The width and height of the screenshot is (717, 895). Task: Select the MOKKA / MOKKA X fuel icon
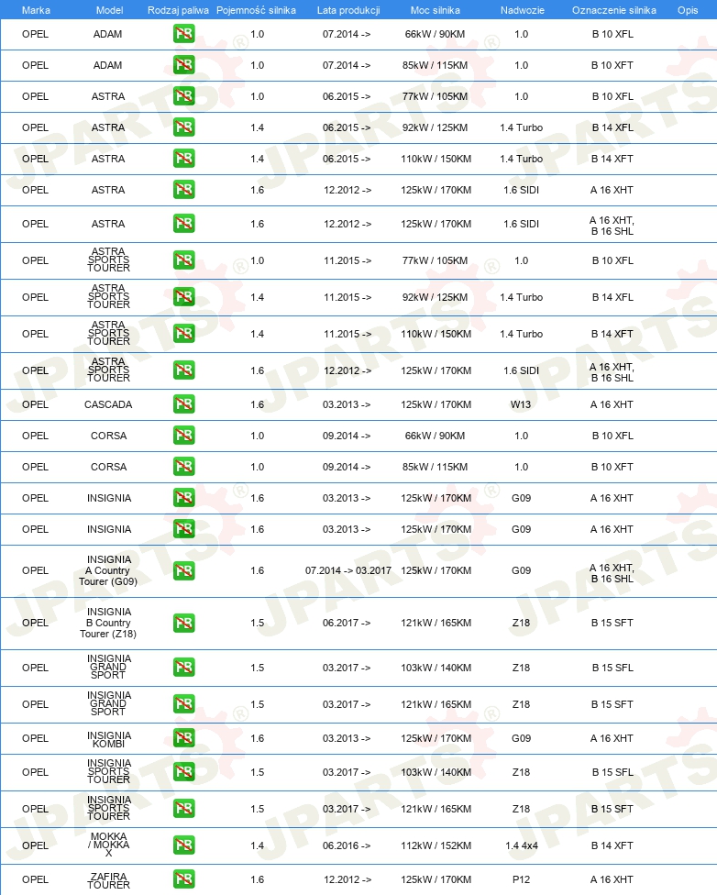pos(183,845)
